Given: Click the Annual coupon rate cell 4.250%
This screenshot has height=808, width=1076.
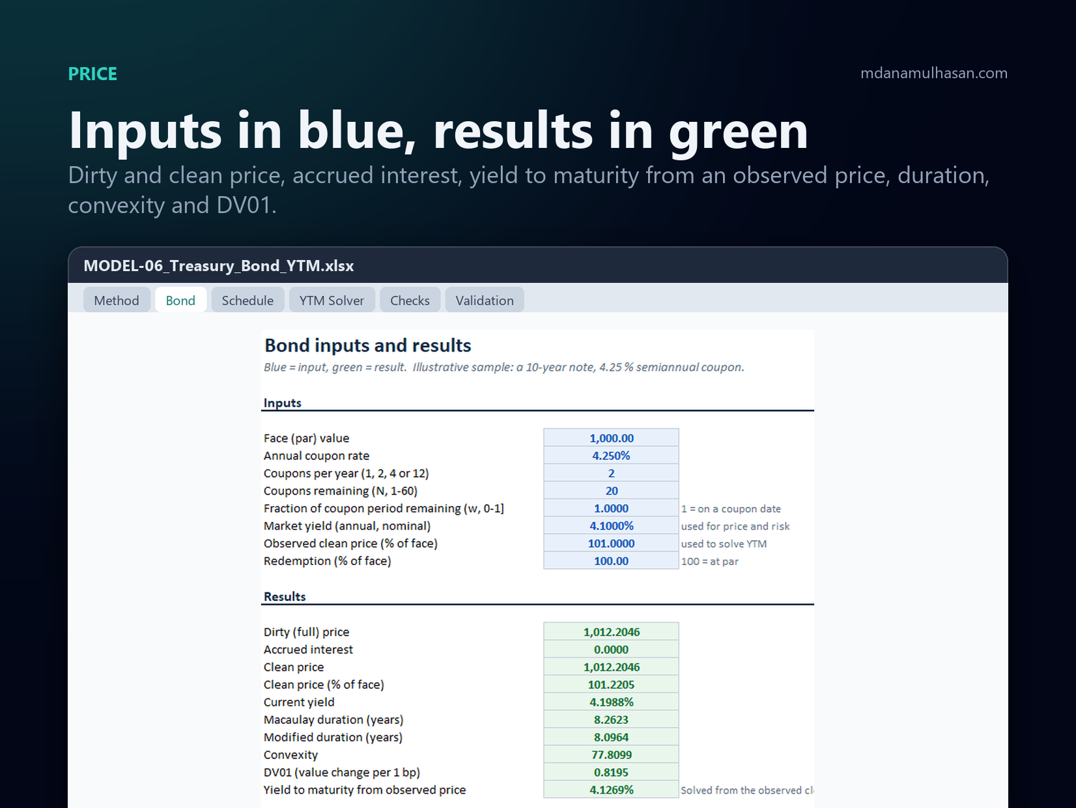Looking at the screenshot, I should click(611, 455).
